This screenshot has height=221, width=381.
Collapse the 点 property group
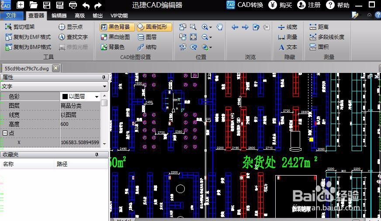pos(5,133)
